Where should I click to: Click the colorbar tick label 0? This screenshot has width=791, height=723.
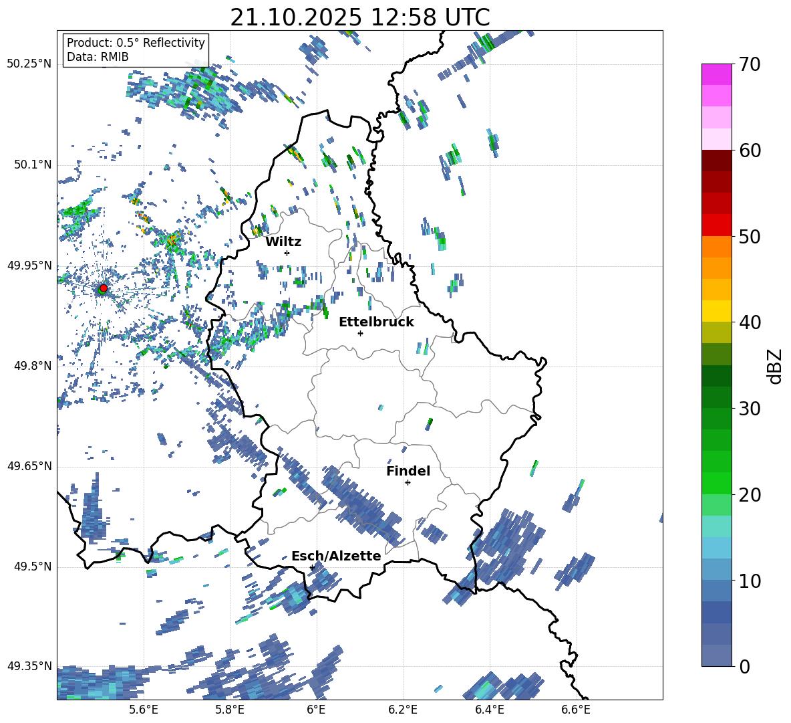pos(744,666)
